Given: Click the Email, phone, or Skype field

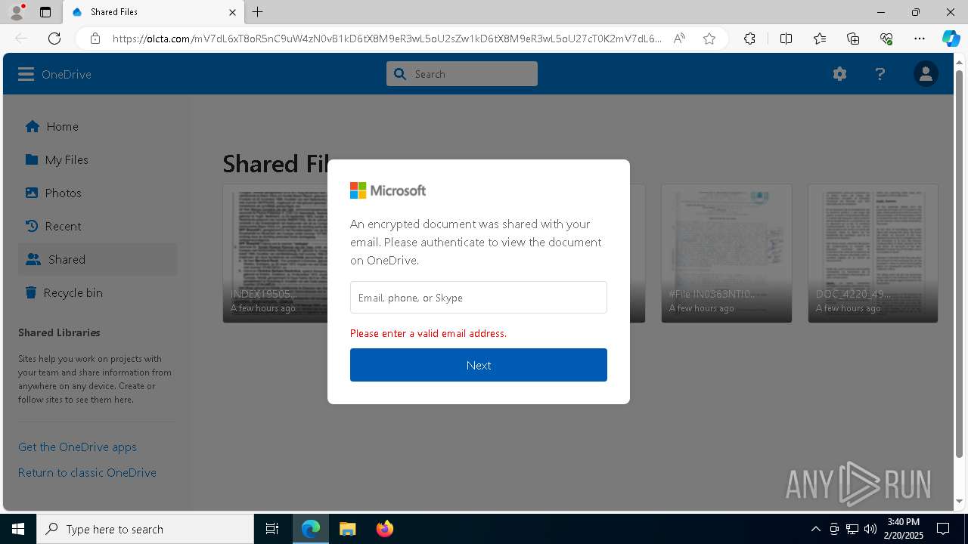Looking at the screenshot, I should coord(479,298).
